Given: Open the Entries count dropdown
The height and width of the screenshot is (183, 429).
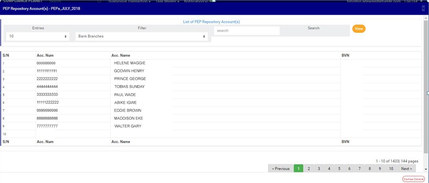Looking at the screenshot, I should click(38, 36).
